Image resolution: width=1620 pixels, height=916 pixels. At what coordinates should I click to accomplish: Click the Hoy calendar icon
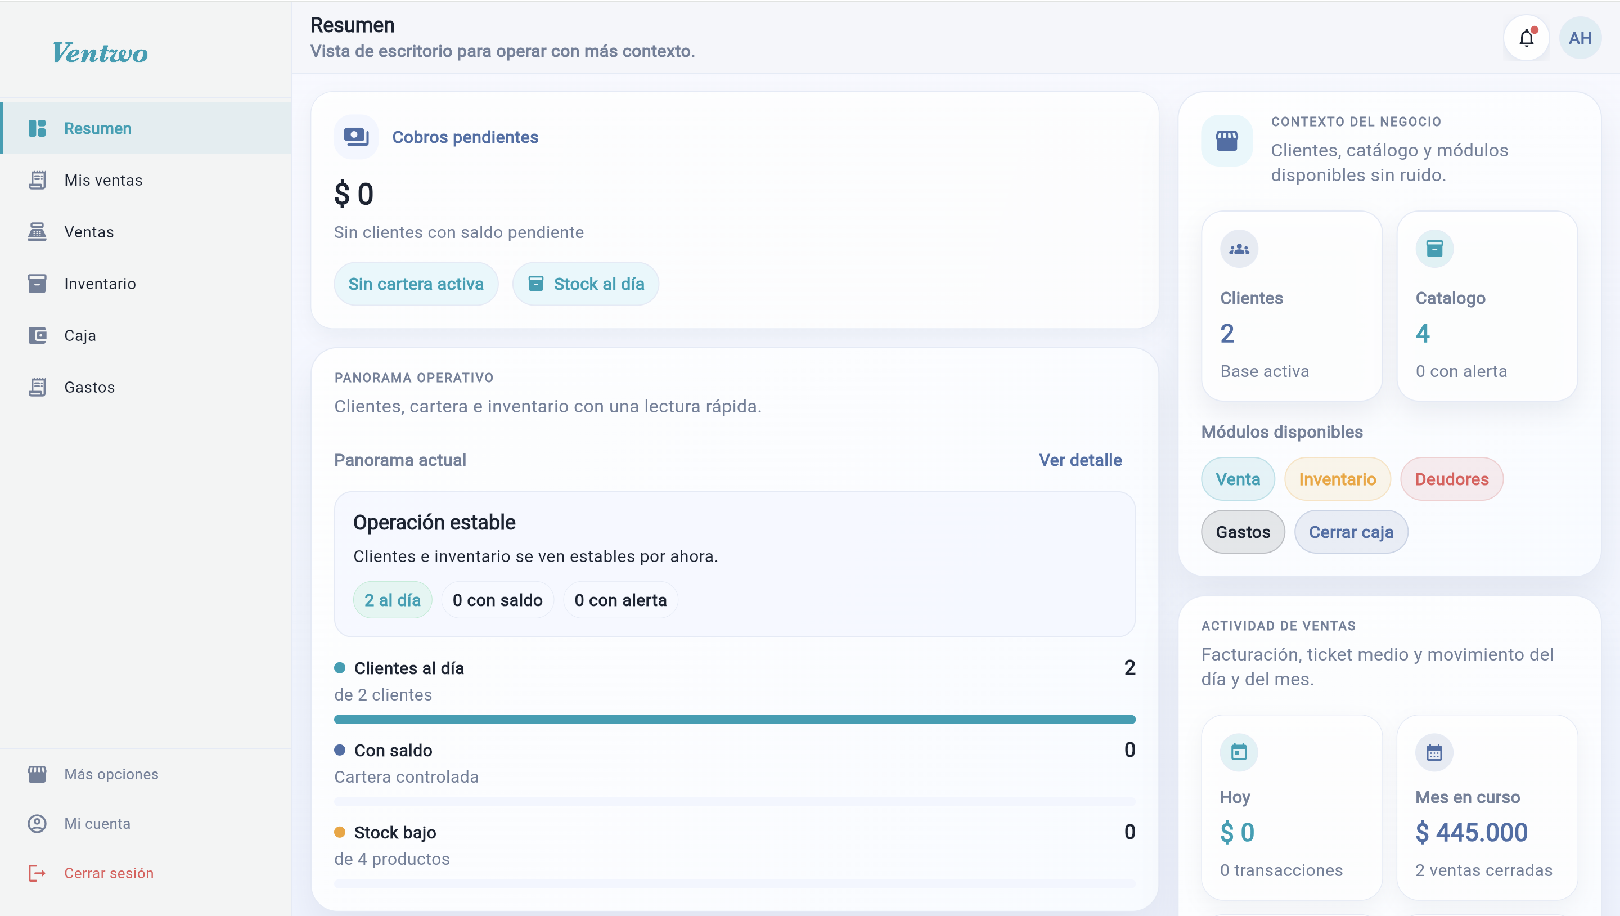pyautogui.click(x=1238, y=752)
